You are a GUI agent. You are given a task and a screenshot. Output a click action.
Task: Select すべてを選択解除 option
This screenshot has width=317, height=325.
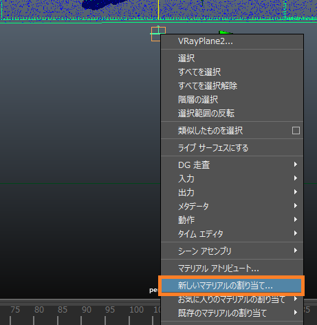click(232, 86)
